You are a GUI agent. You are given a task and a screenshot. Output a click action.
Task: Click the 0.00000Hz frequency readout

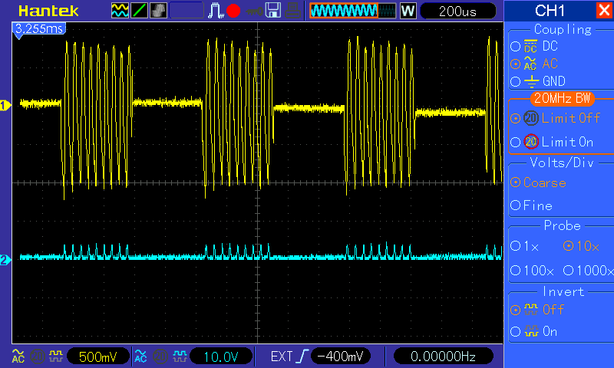click(x=443, y=356)
